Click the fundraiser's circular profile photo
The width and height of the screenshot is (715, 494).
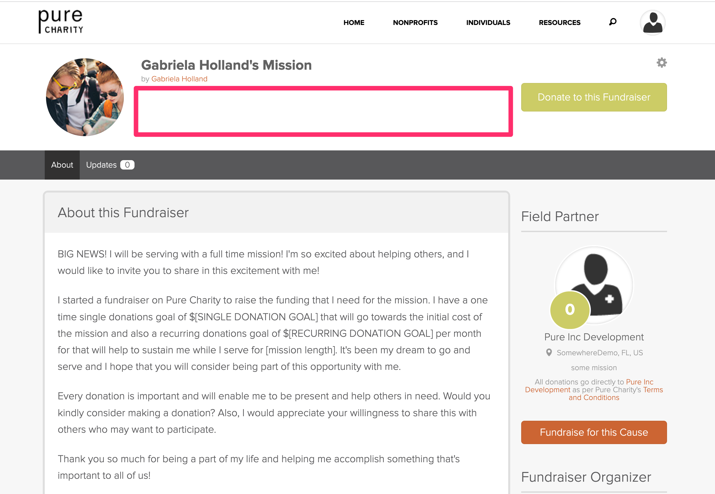coord(85,97)
